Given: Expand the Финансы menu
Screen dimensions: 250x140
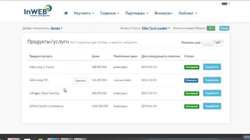Looking at the screenshot, I should 163,13.
